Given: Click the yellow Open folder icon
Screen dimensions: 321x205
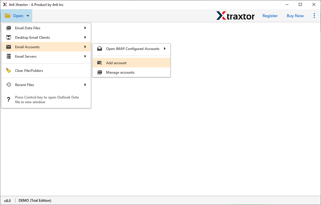Looking at the screenshot, I should [7, 15].
